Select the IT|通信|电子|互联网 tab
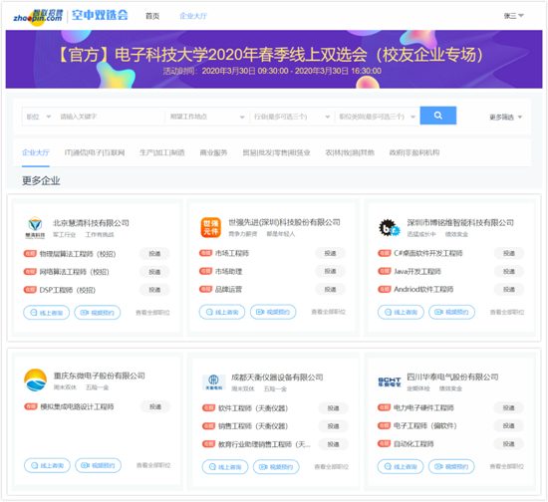Image resolution: width=548 pixels, height=502 pixels. coord(95,152)
